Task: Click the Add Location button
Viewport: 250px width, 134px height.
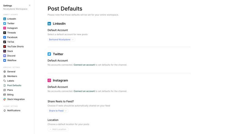Action: click(x=58, y=129)
